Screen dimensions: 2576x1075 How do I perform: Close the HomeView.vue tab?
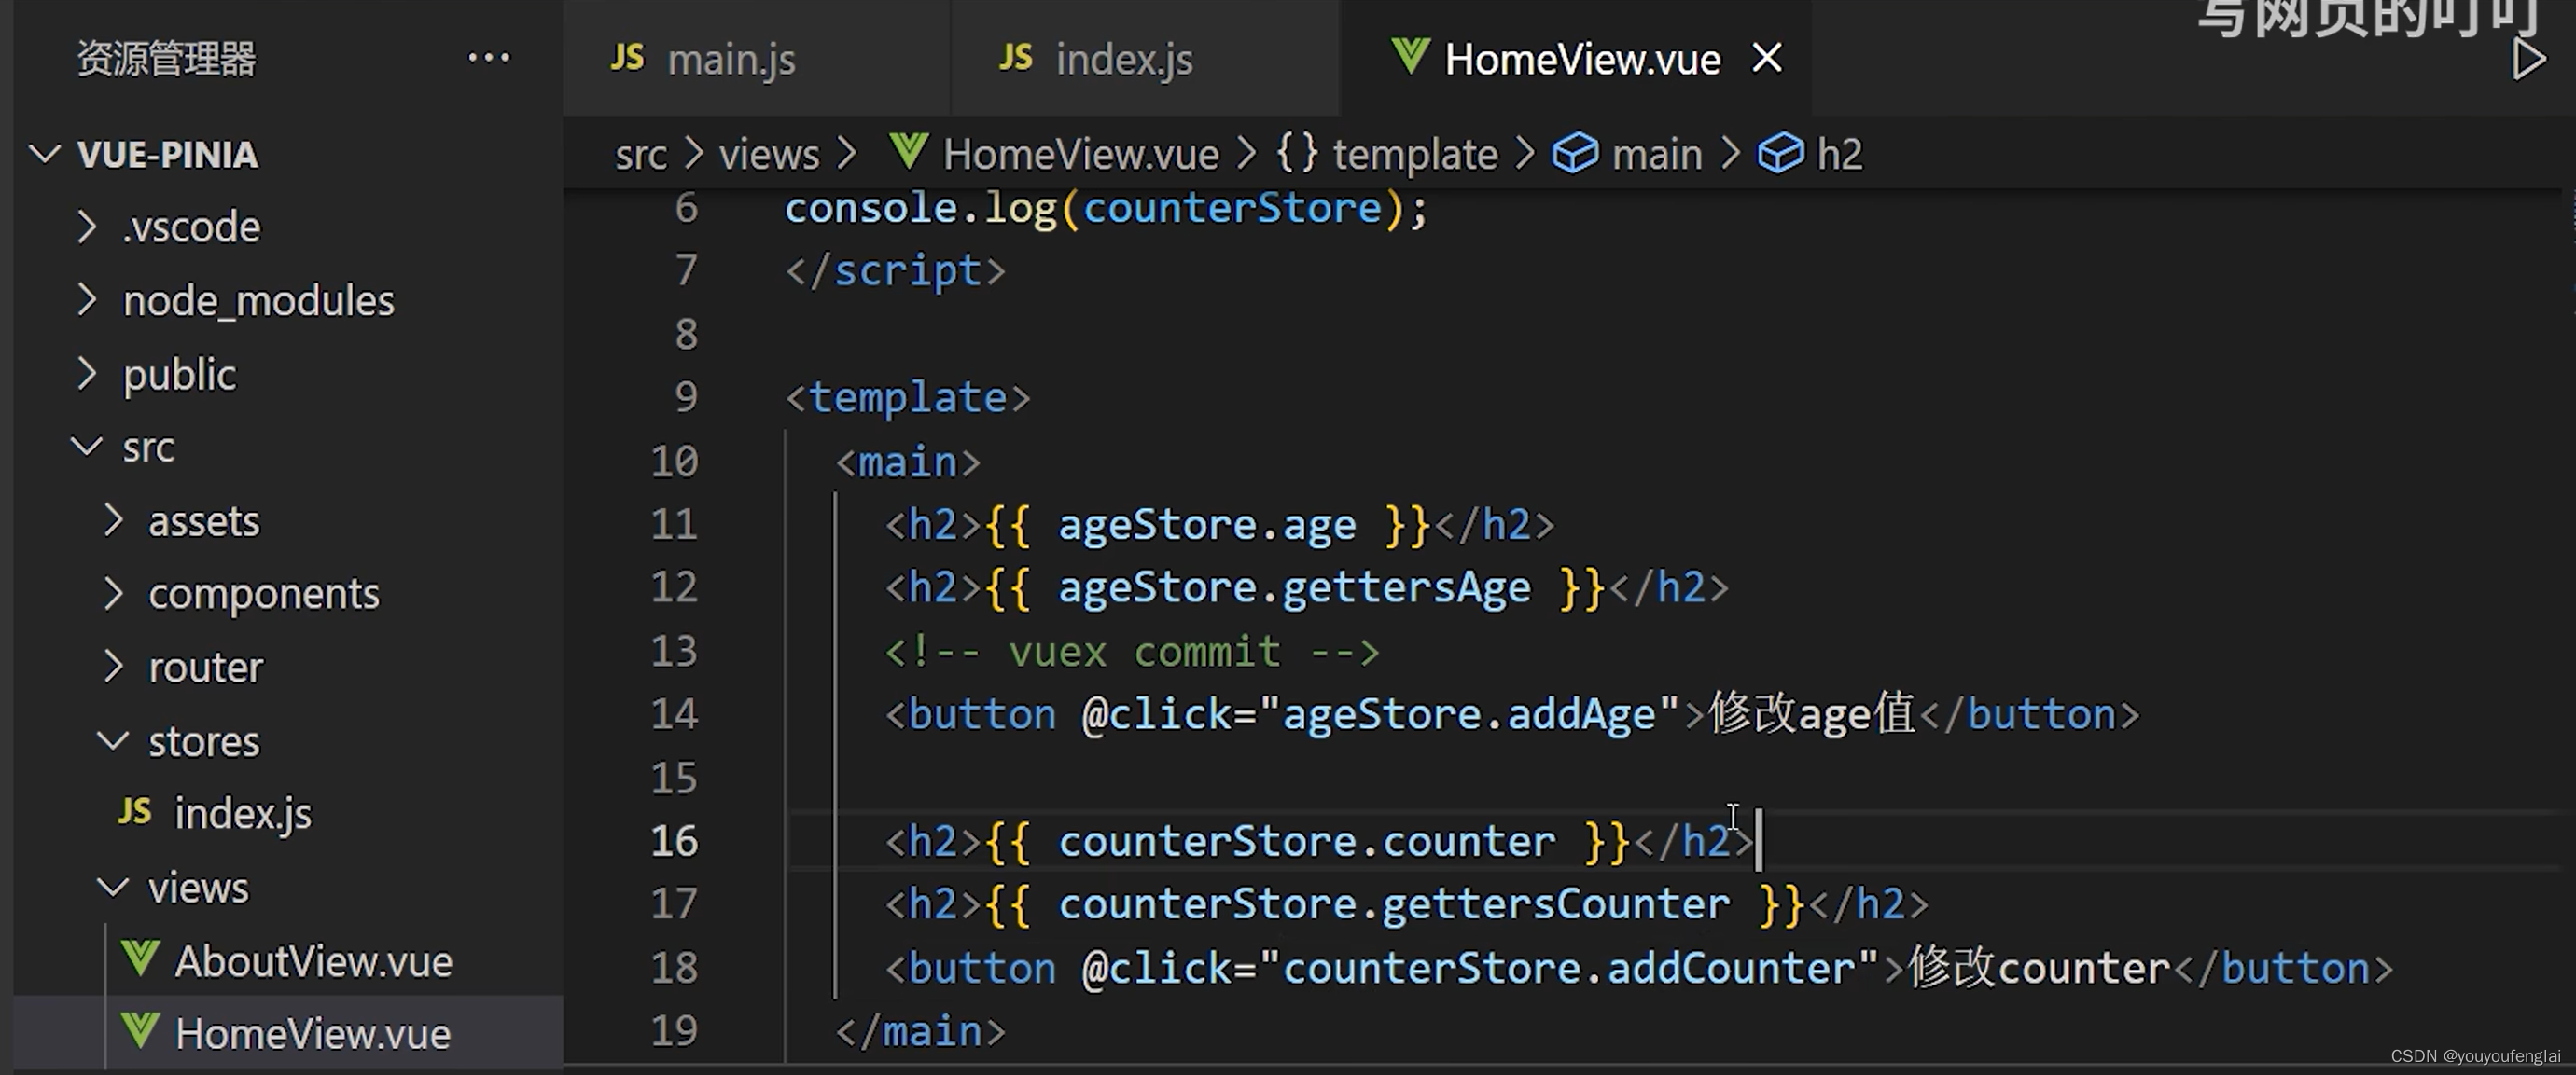point(1767,58)
